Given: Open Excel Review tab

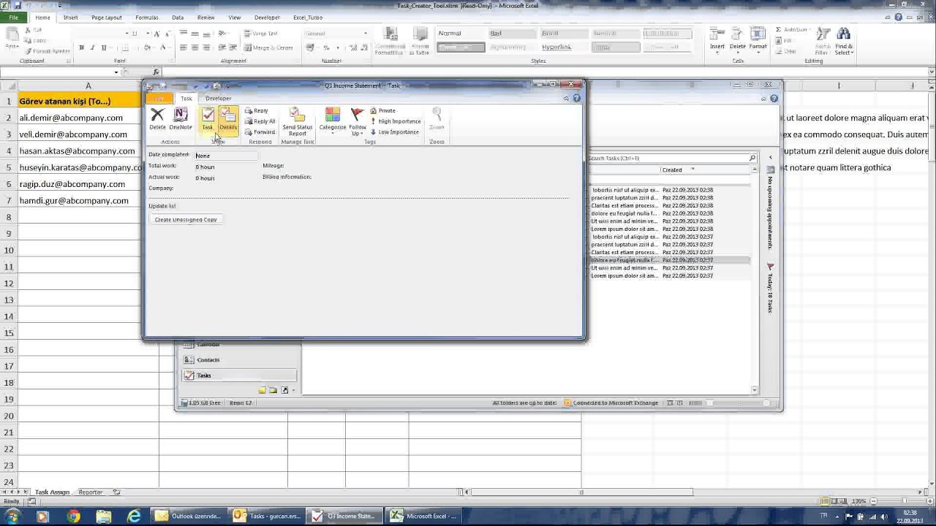Looking at the screenshot, I should (206, 18).
